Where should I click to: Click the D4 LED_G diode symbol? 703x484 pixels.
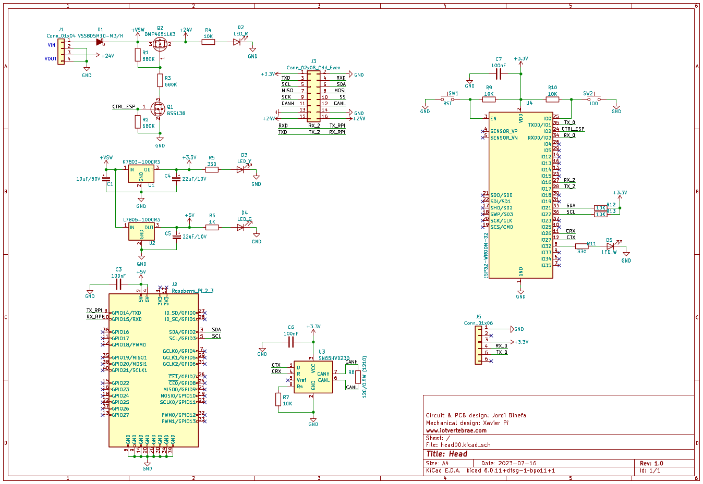[241, 227]
